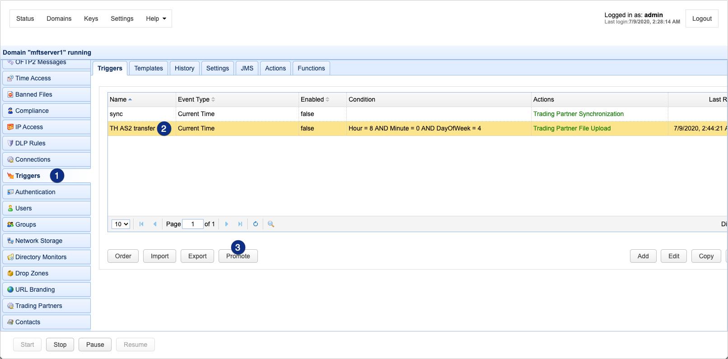Switch to the Functions tab

(311, 68)
